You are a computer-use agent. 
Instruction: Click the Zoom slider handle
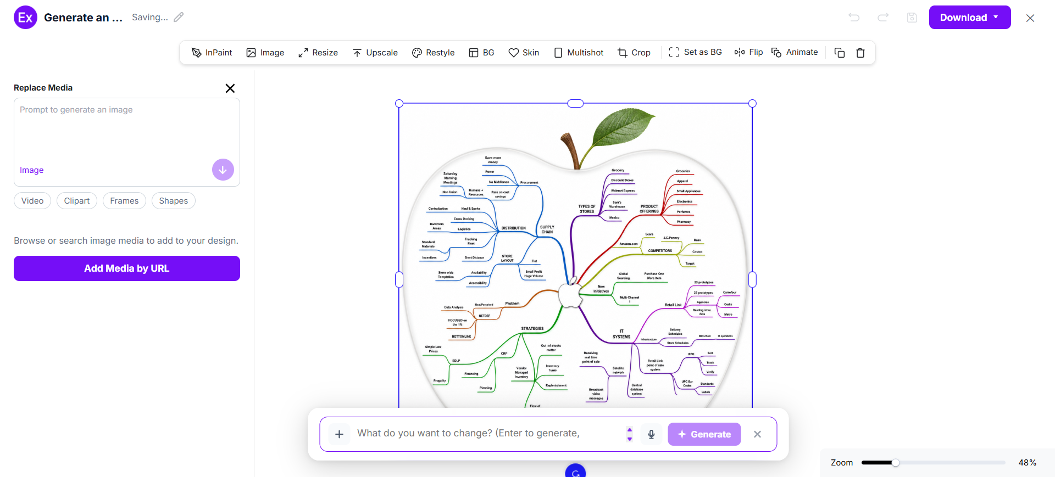896,463
